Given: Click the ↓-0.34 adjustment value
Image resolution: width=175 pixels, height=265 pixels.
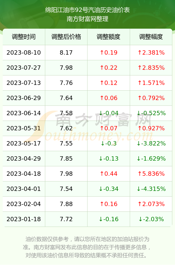Looking at the screenshot, I should (108, 189).
